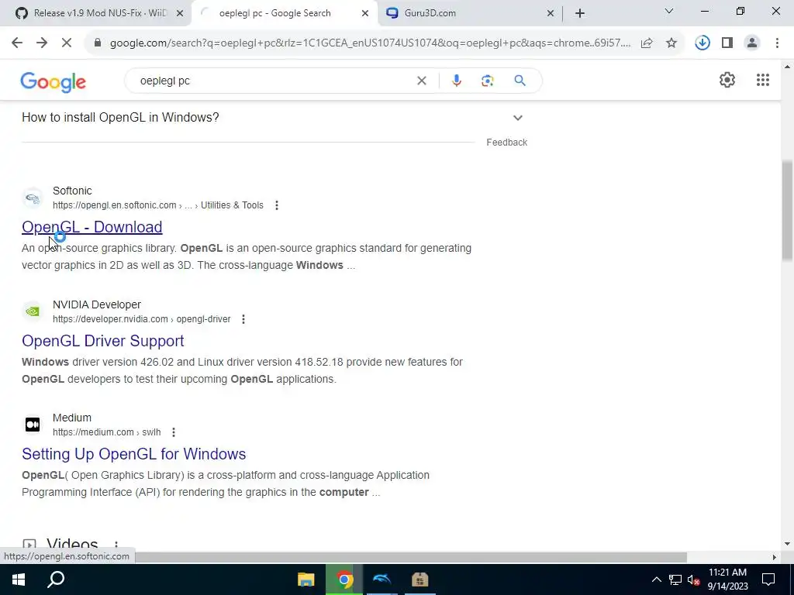Toggle the Chrome side panel

[727, 43]
